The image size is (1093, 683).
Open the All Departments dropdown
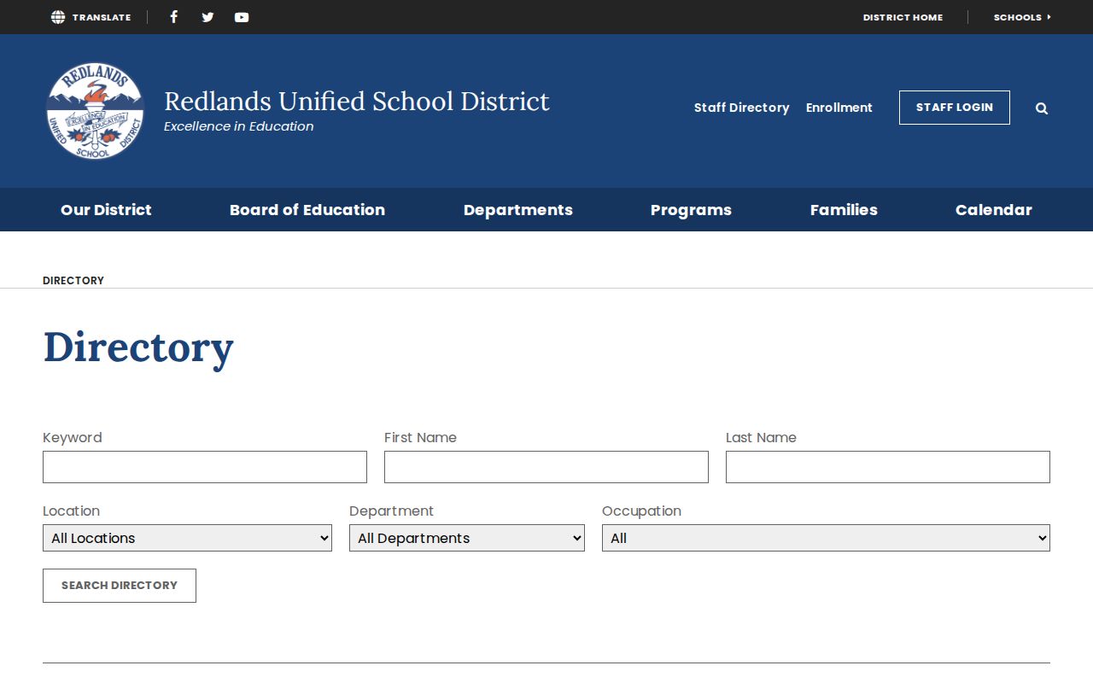pyautogui.click(x=467, y=538)
